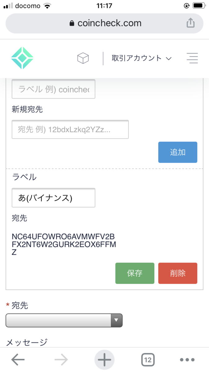Click the cube icon in the header
The image size is (209, 372).
point(83,58)
